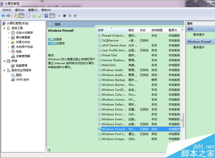The image size is (215, 158).
Task: Select Event Viewer (事件查看器) in tree
Action: click(23, 37)
